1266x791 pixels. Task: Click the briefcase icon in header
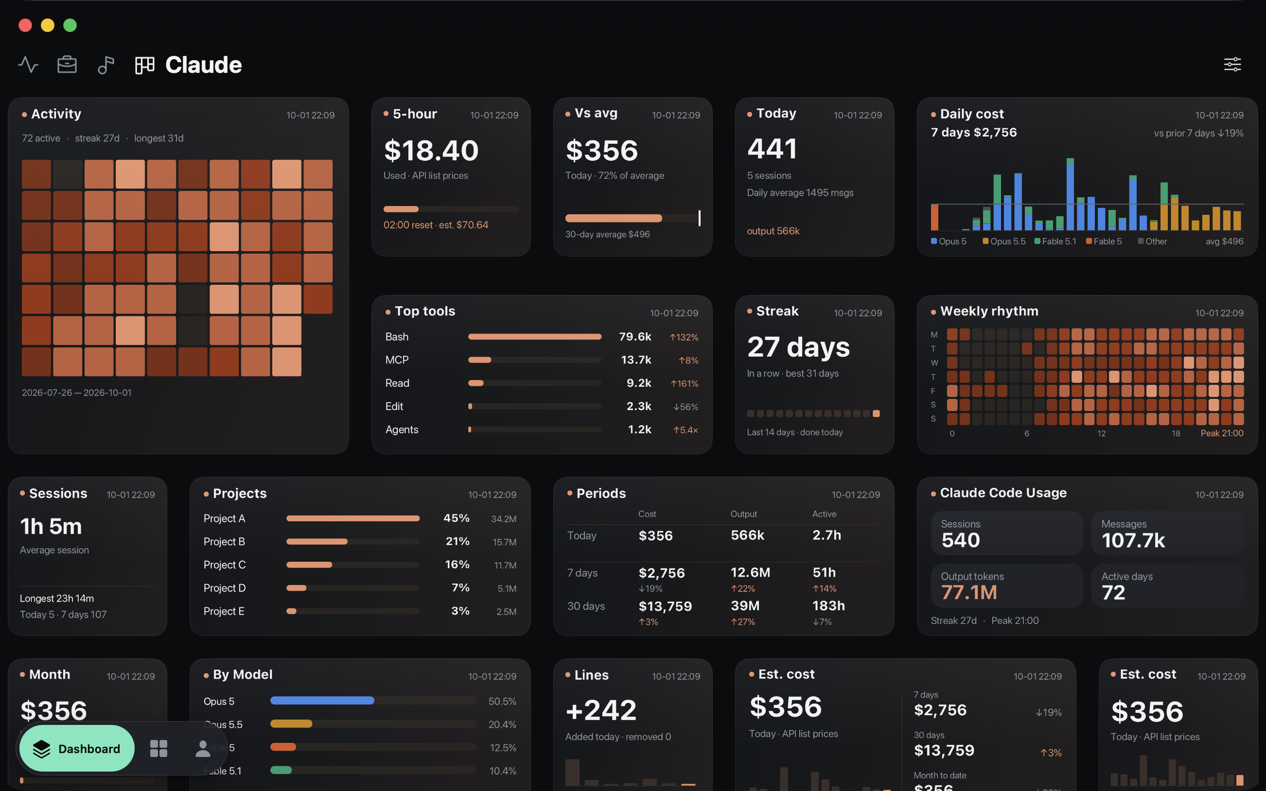click(67, 65)
